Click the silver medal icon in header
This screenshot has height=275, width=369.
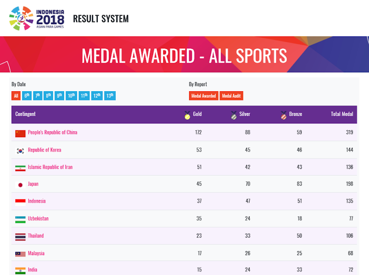coord(234,115)
